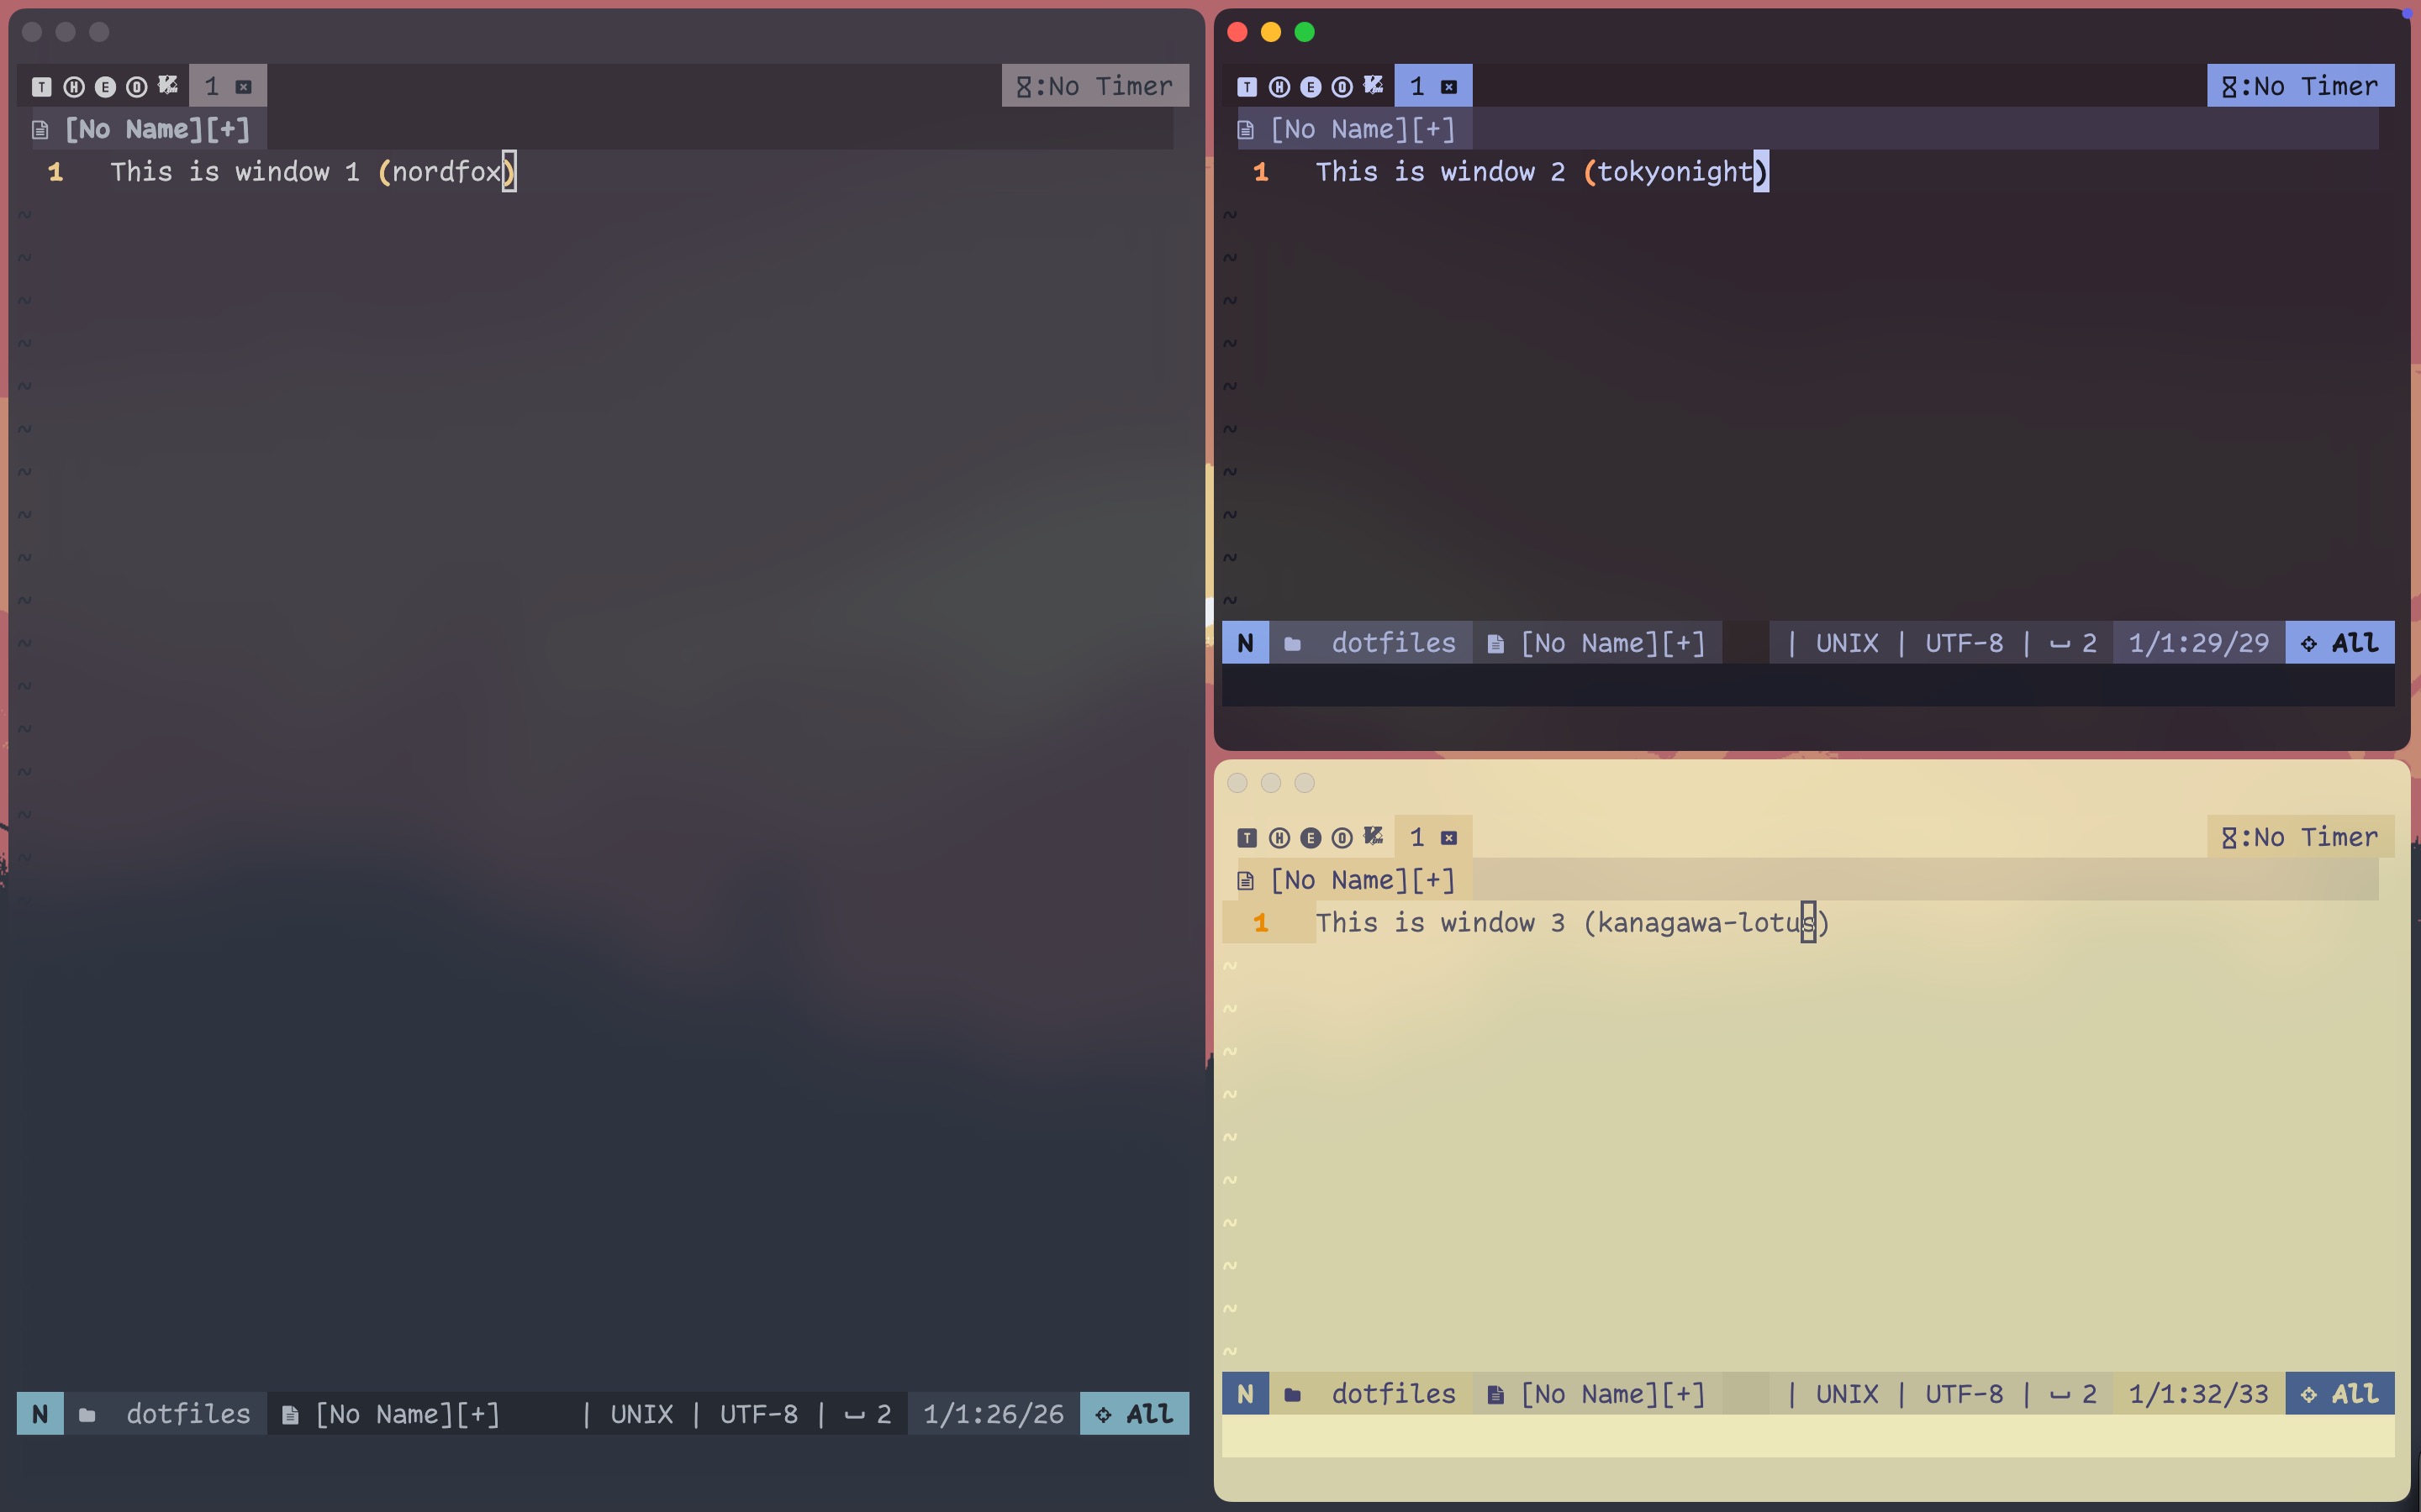Click the file icon in kanagawa-lotus winbar
The image size is (2421, 1512).
coord(1246,881)
